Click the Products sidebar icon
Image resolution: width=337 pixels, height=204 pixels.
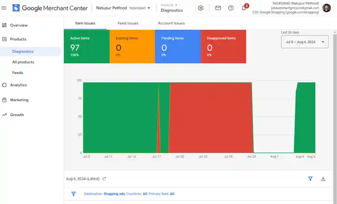point(4,39)
